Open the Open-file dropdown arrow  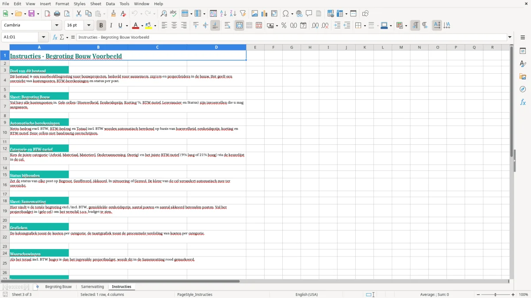pos(24,14)
